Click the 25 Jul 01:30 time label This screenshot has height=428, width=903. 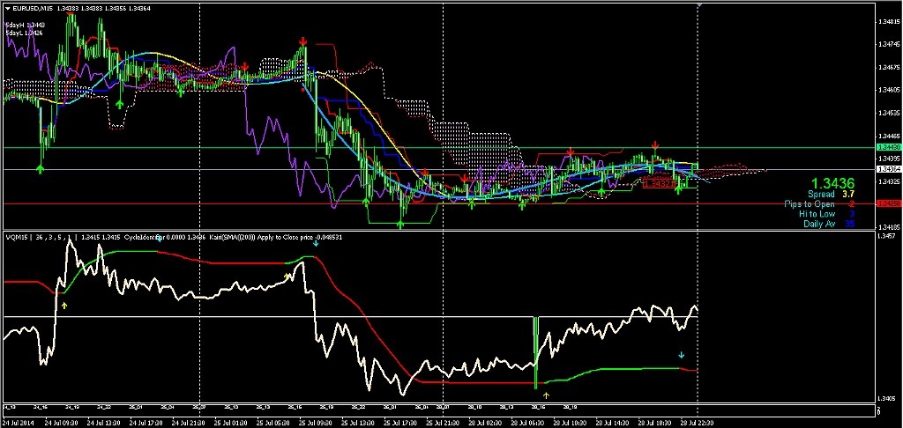pos(230,423)
